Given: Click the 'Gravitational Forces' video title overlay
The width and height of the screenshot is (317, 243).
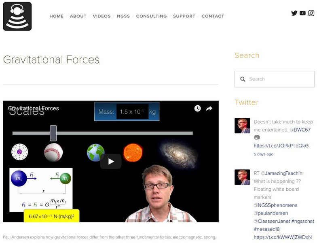Looking at the screenshot, I should 33,109.
